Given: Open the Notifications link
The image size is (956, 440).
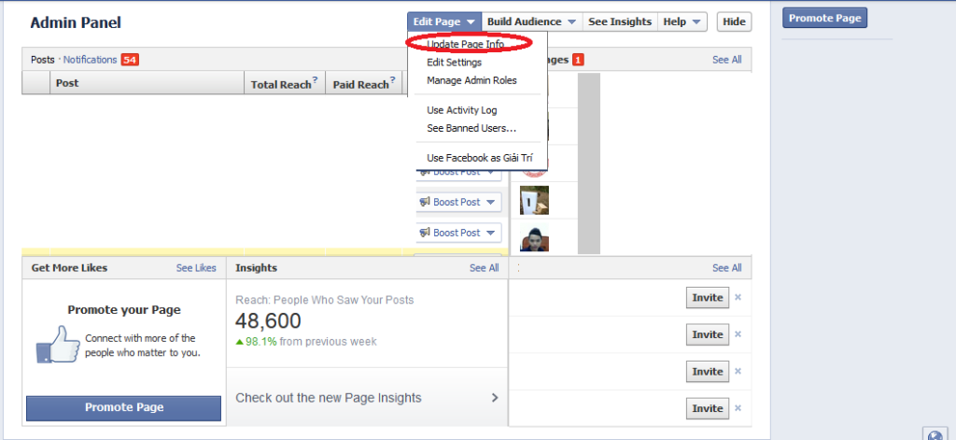Looking at the screenshot, I should pyautogui.click(x=91, y=60).
